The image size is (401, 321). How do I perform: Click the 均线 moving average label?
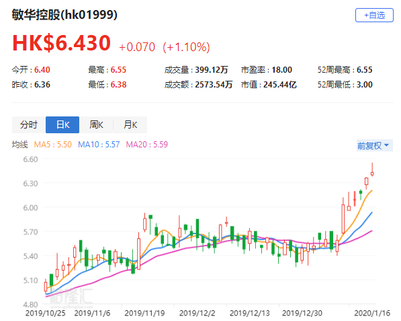pyautogui.click(x=19, y=145)
